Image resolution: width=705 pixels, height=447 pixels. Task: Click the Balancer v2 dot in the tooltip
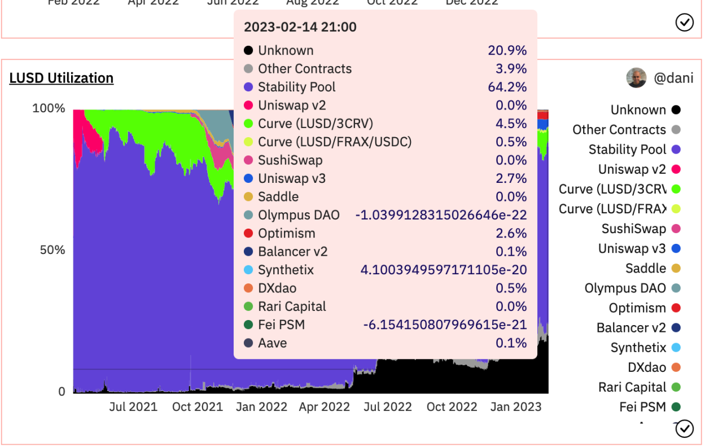pyautogui.click(x=248, y=252)
